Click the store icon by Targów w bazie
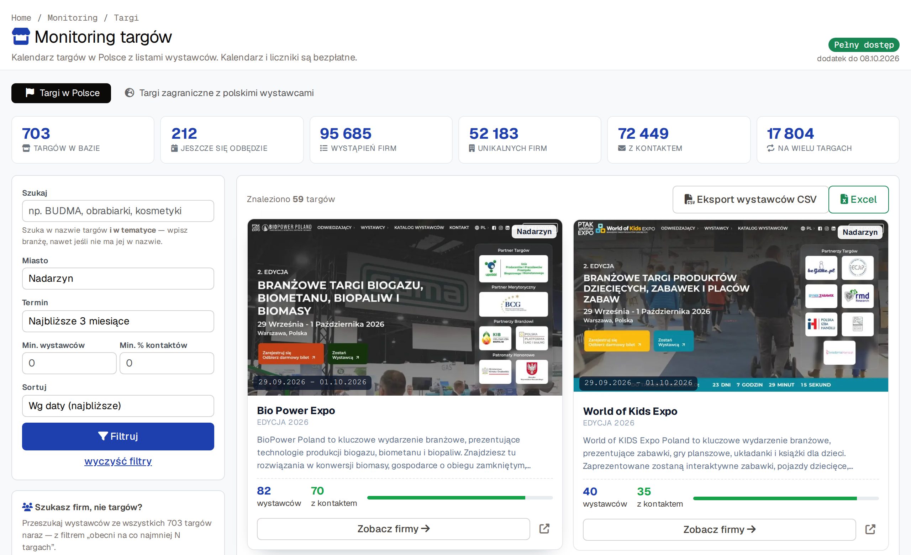911x555 pixels. click(26, 148)
